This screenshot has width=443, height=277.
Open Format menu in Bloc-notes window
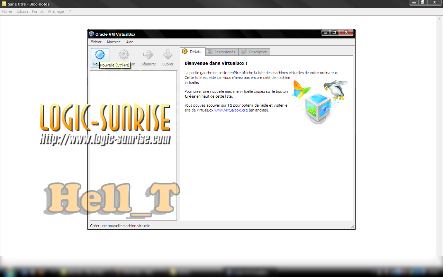(38, 11)
